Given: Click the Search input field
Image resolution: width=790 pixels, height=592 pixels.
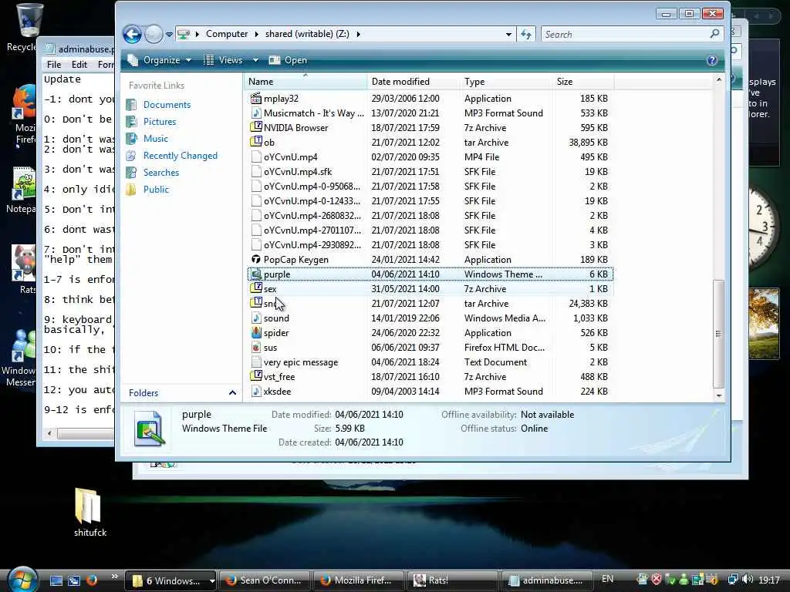Looking at the screenshot, I should point(625,34).
